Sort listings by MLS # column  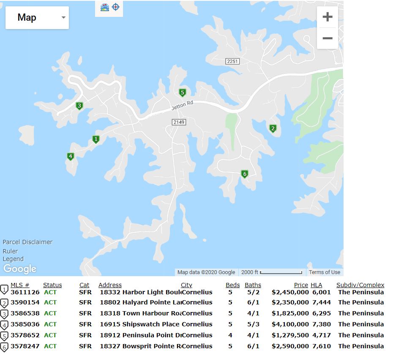[x=20, y=285]
